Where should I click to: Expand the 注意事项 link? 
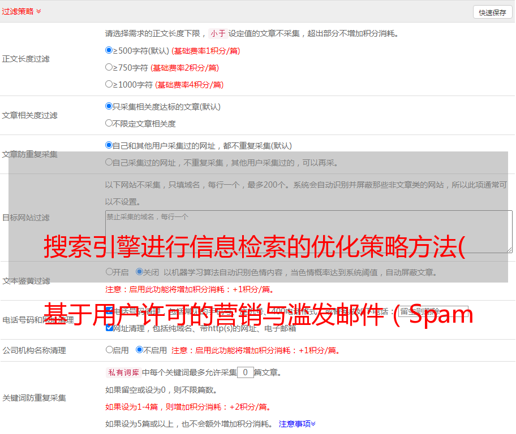pyautogui.click(x=297, y=424)
